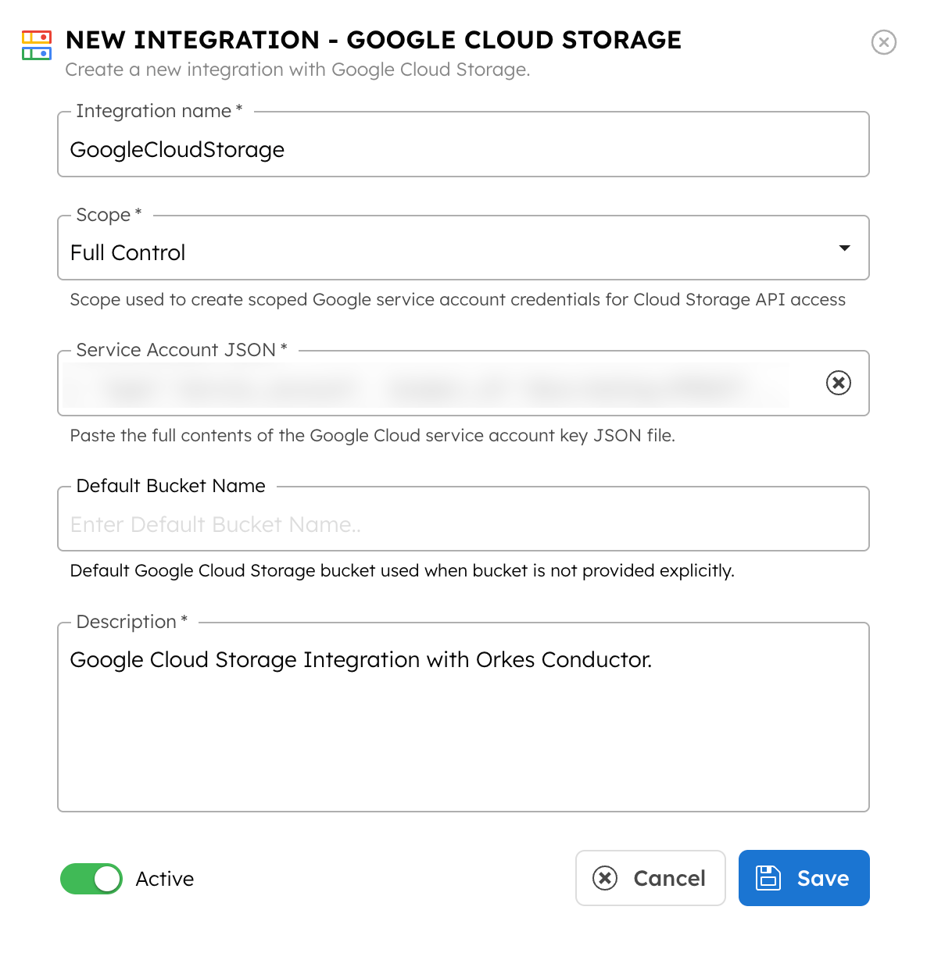Open the Scope dropdown arrow

844,248
